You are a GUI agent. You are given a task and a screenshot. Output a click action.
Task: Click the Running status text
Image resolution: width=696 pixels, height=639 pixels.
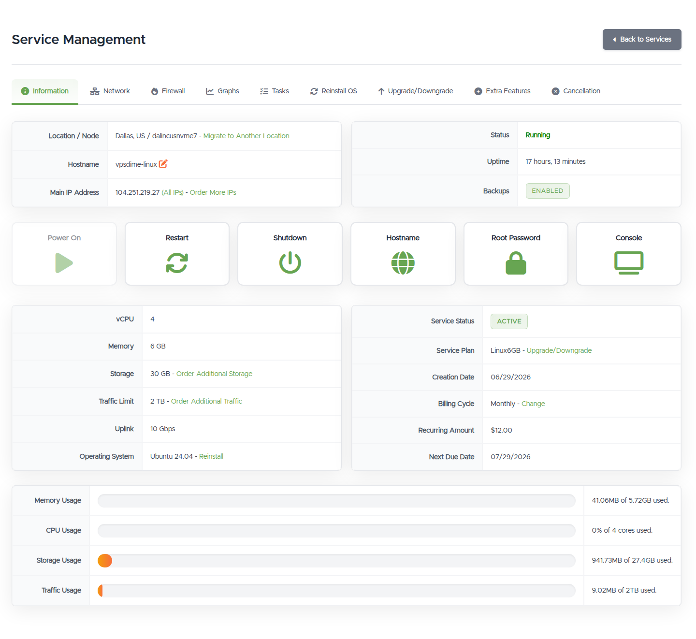coord(538,135)
